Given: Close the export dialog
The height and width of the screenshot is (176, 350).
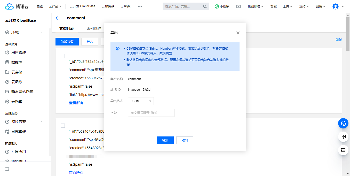Looking at the screenshot, I should [x=238, y=33].
